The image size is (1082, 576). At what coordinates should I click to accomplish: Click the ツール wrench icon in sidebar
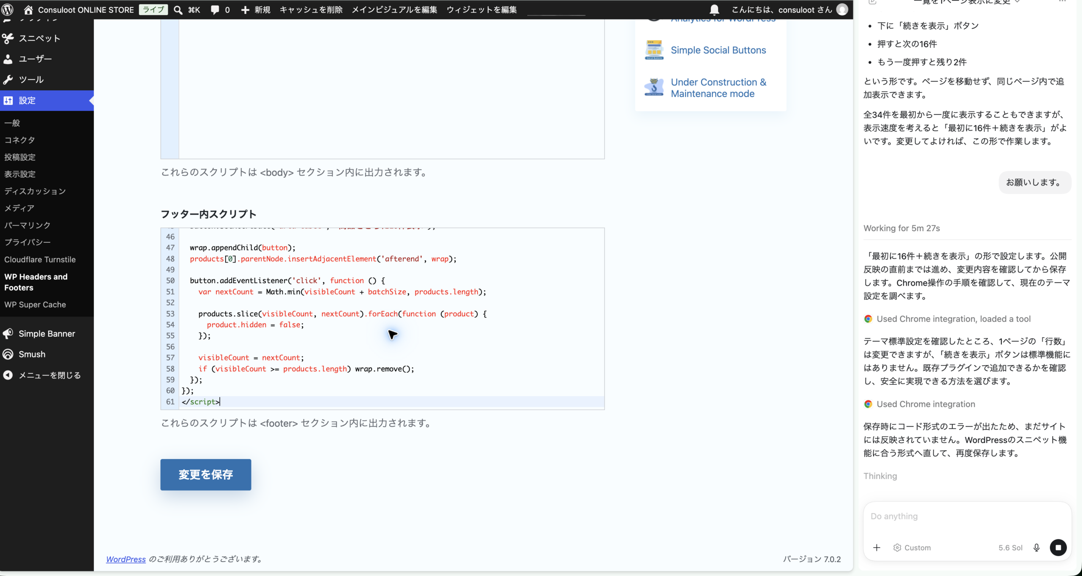pyautogui.click(x=8, y=80)
